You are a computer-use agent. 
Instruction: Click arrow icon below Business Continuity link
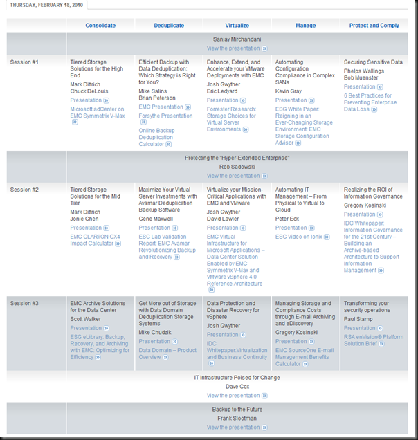[212, 363]
